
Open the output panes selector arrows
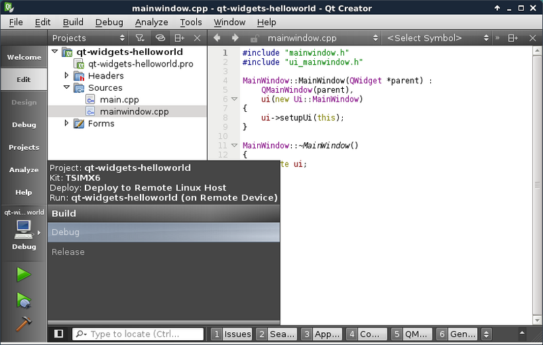[486, 334]
